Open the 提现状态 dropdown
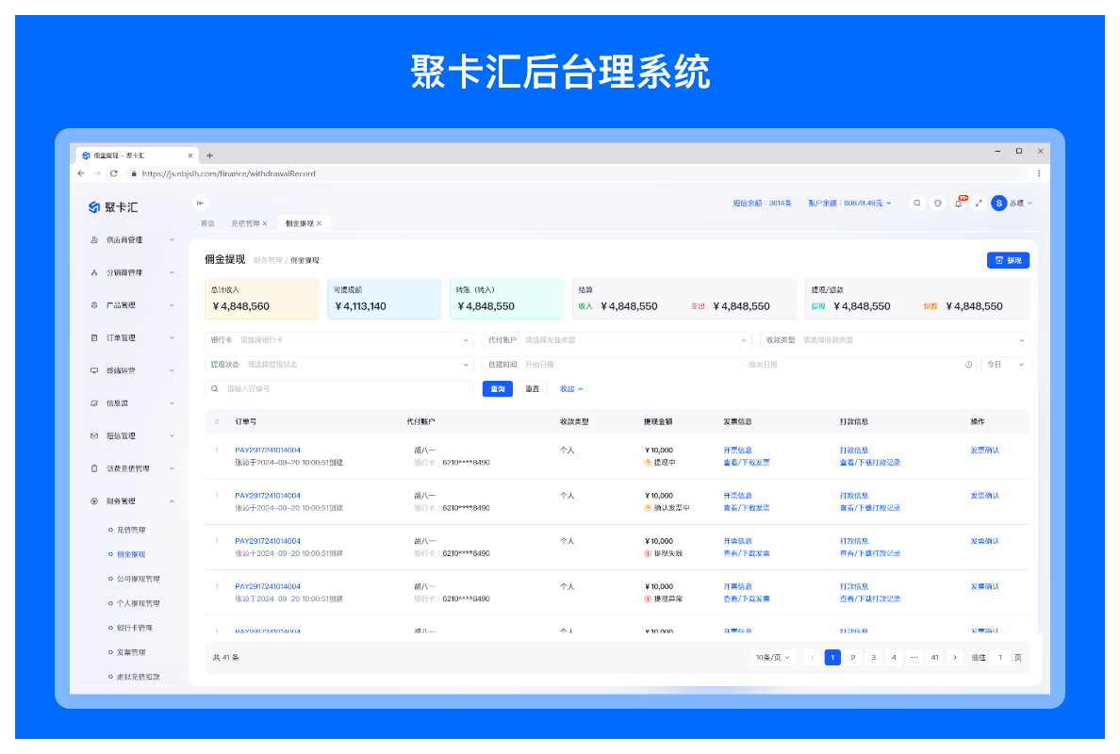 [x=338, y=365]
